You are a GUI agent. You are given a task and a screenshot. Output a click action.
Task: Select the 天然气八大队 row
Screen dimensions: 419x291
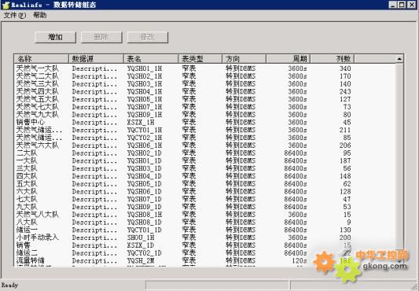point(204,215)
